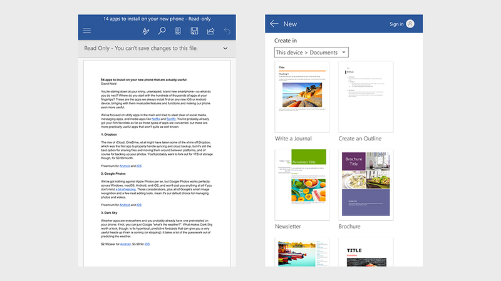Open Android link under Dropbox section
This screenshot has height=281, width=501.
pyautogui.click(x=125, y=166)
